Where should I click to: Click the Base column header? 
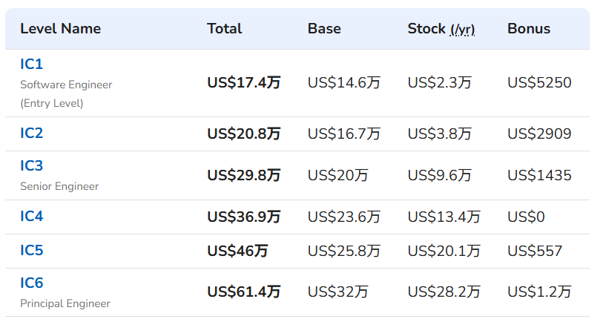tap(324, 29)
